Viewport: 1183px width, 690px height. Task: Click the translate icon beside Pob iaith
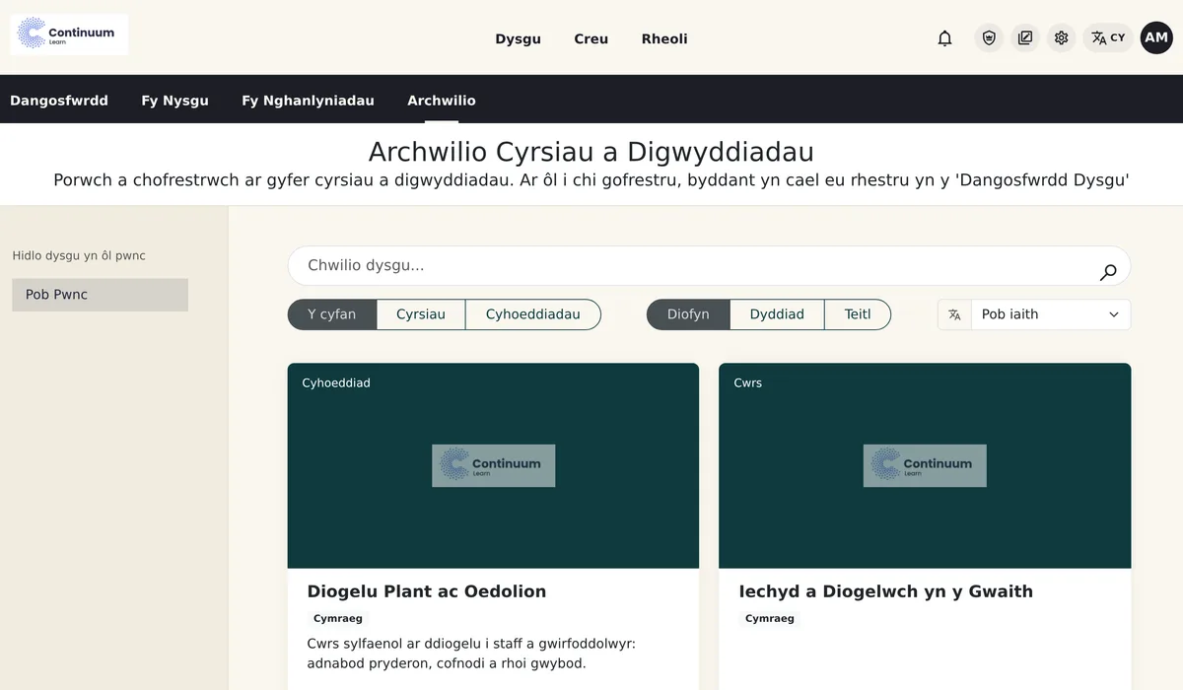pos(954,314)
